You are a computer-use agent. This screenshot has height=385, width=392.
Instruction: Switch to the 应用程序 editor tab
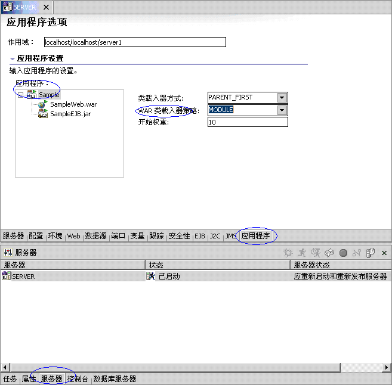(255, 235)
